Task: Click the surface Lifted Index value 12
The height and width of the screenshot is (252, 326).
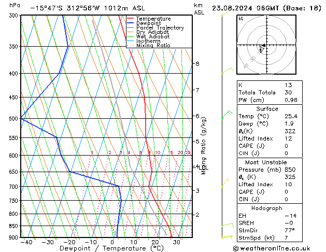Action: tap(288, 138)
